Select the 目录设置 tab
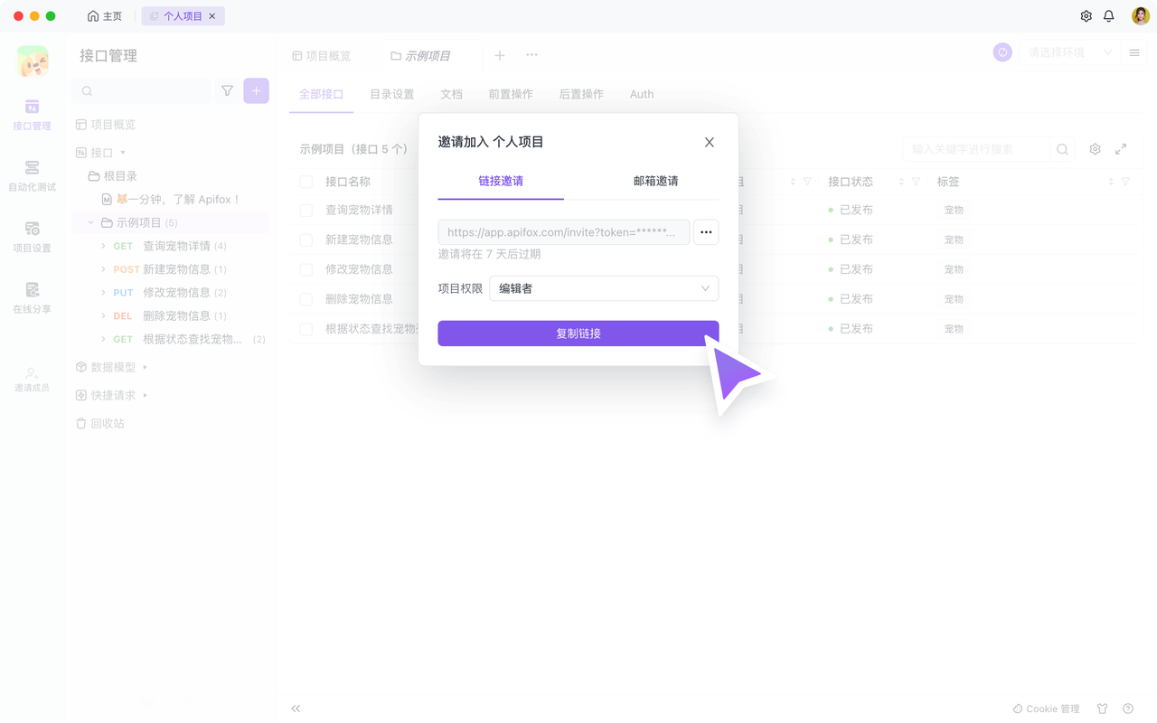 (391, 94)
